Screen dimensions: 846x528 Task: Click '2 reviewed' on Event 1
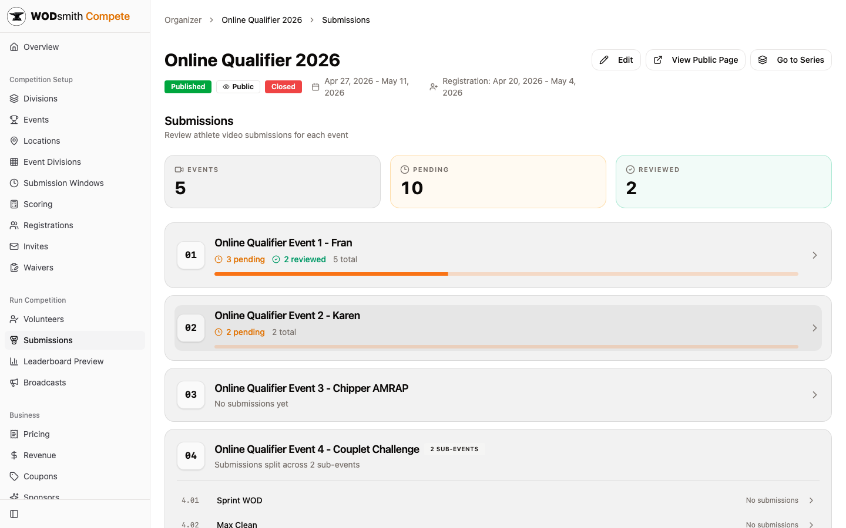299,259
